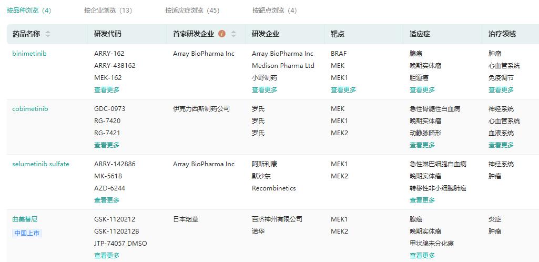Viewport: 539px width, 262px height.
Task: Expand more R&D codes for binimetinib
Action: coord(107,90)
